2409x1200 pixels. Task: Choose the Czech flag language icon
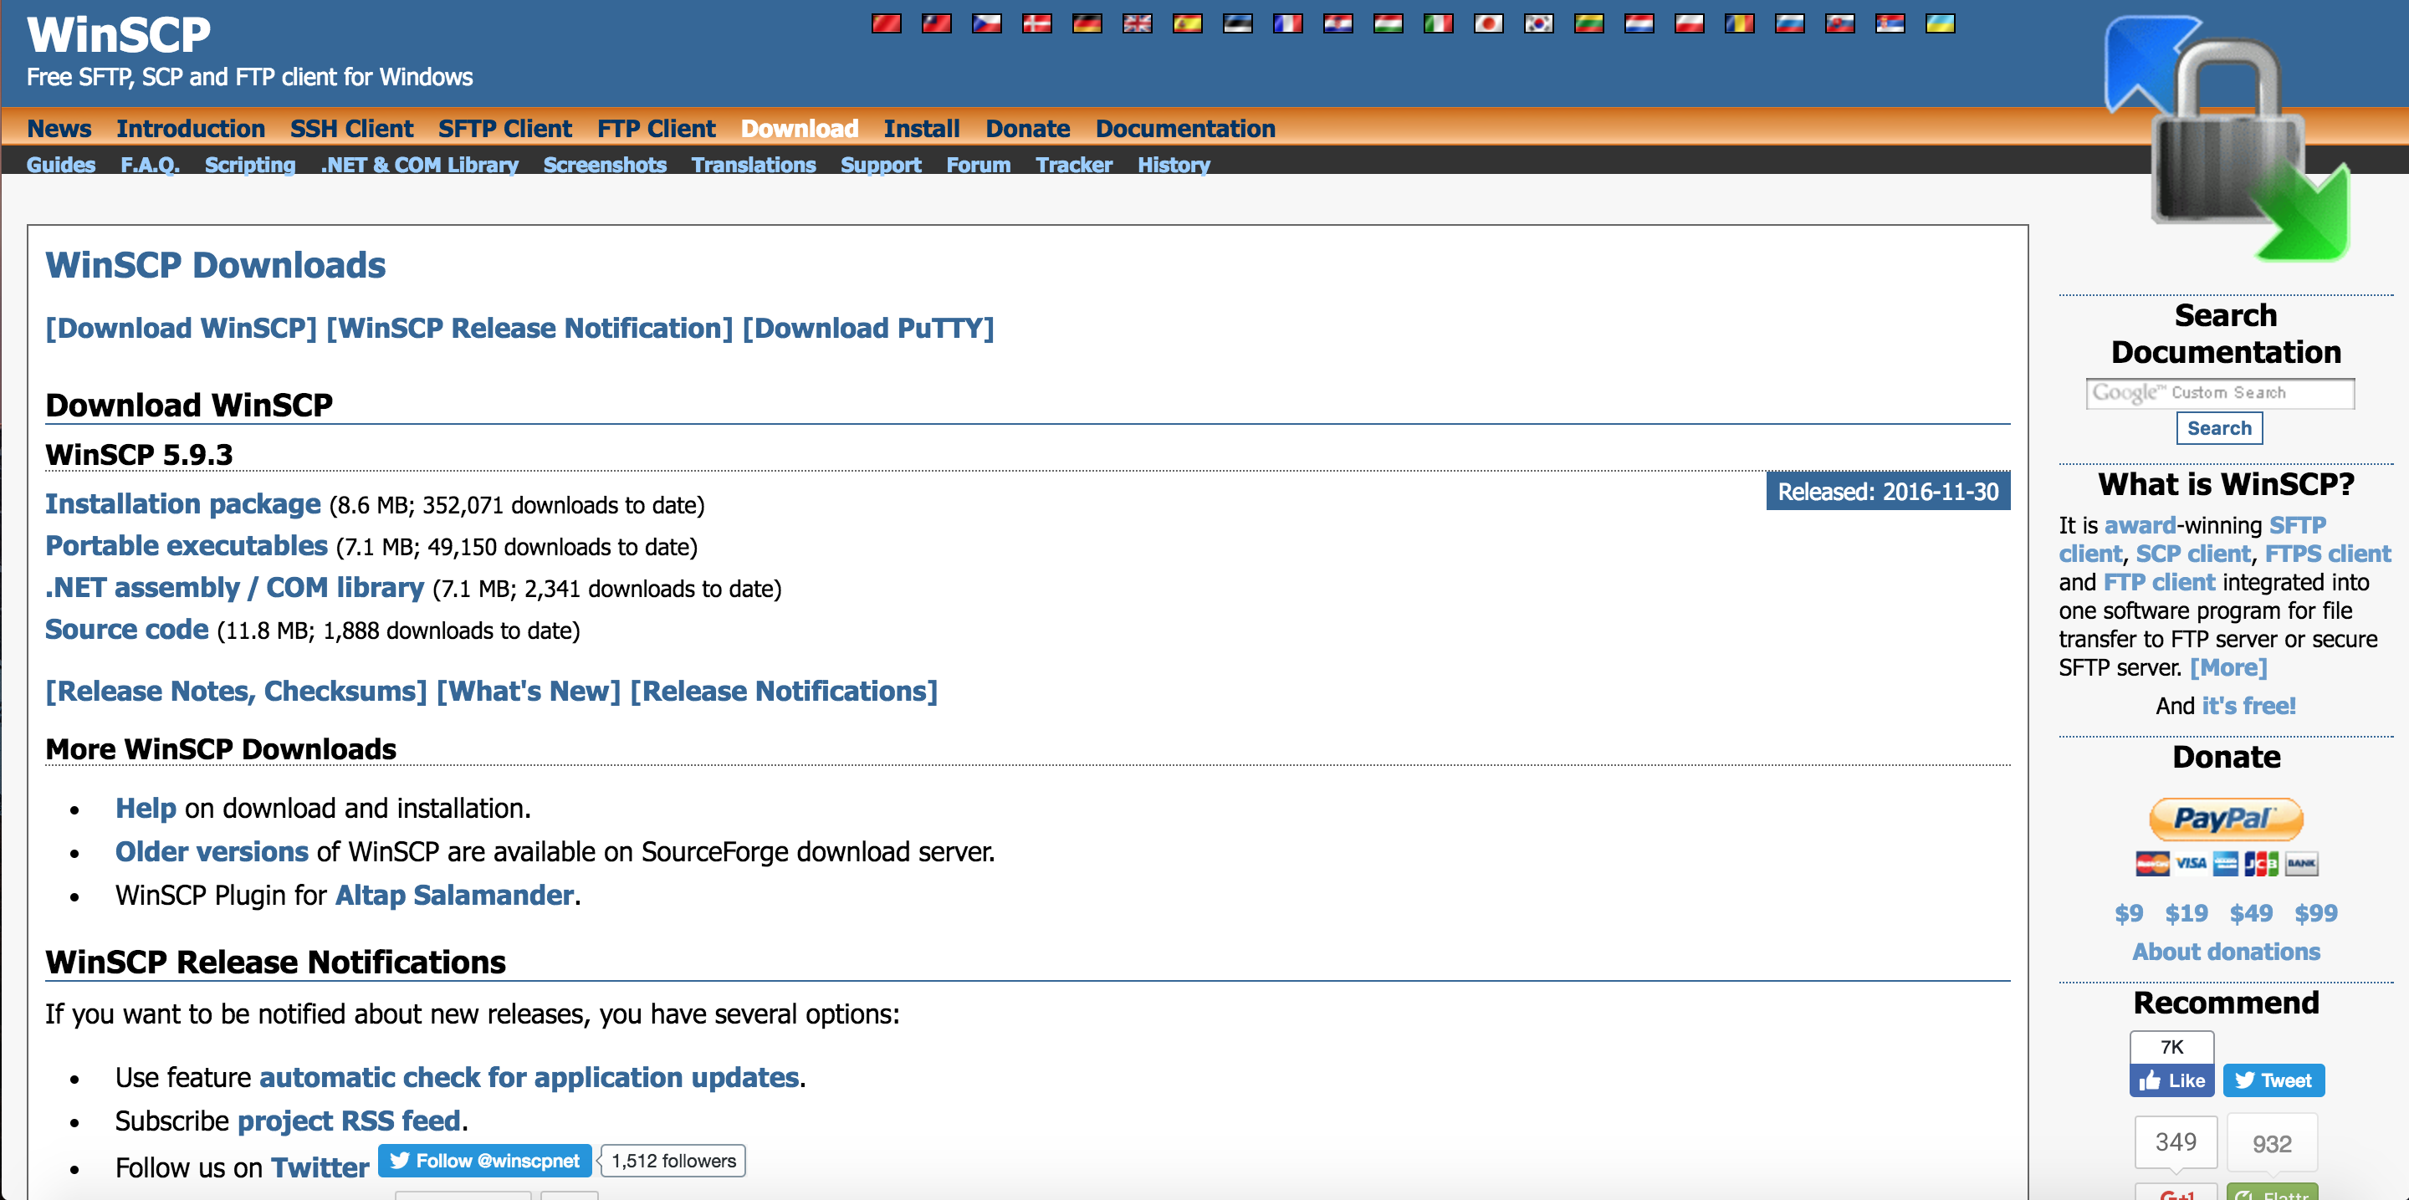[x=987, y=23]
